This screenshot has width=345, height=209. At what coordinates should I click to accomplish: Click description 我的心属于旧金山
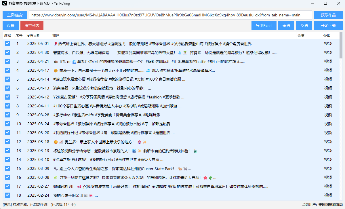(x=75, y=195)
